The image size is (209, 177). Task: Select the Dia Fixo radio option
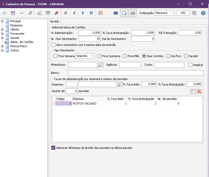(169, 56)
